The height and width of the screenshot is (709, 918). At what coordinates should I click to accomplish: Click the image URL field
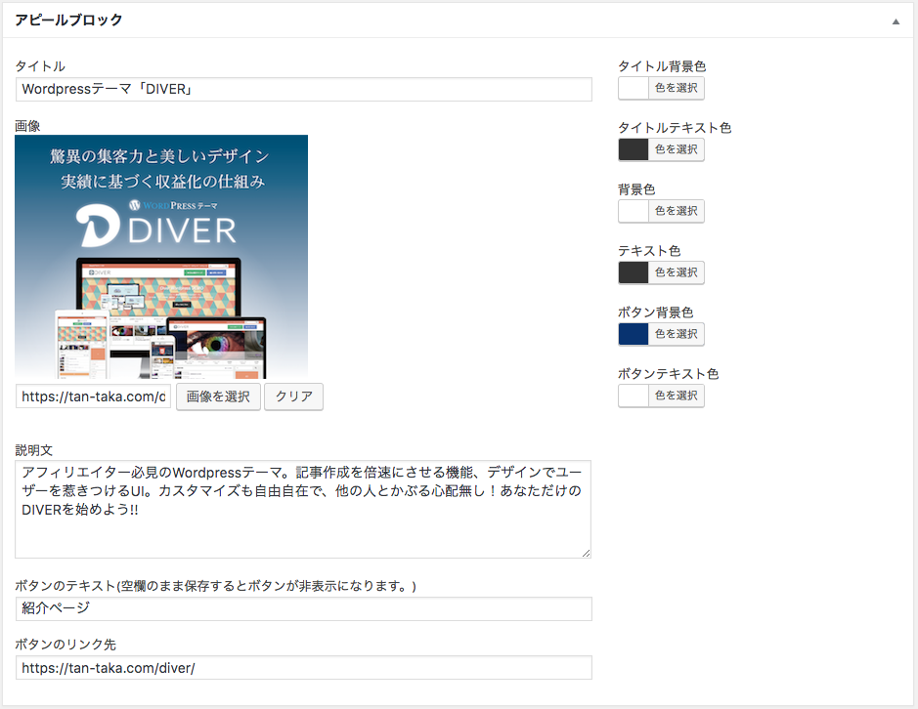click(x=93, y=396)
